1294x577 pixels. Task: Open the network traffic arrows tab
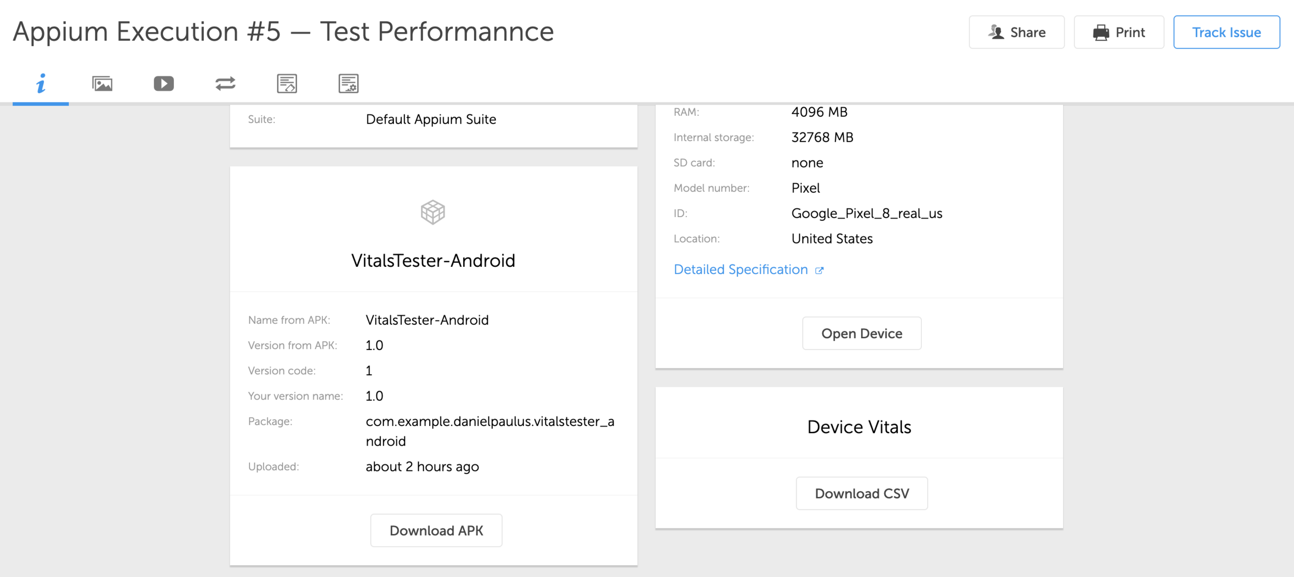(225, 84)
